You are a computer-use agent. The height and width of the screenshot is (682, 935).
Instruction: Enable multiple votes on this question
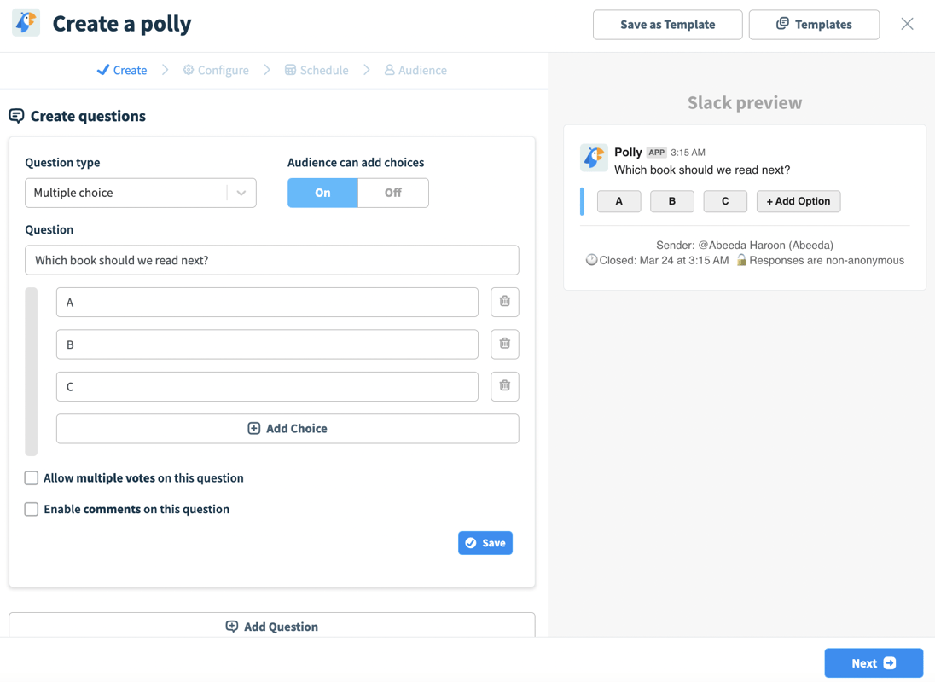31,477
